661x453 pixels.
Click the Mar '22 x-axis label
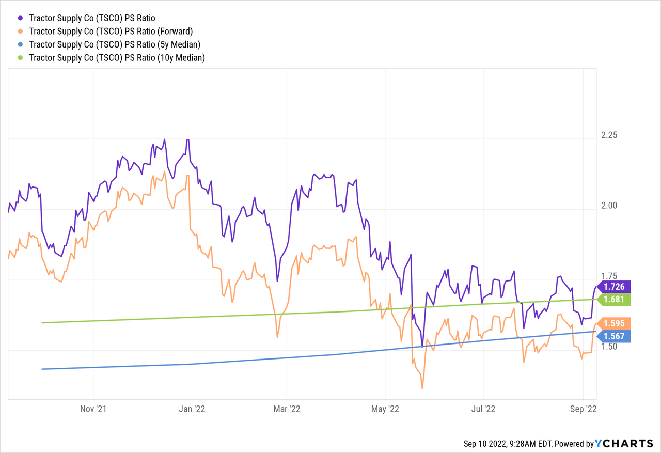click(x=287, y=409)
